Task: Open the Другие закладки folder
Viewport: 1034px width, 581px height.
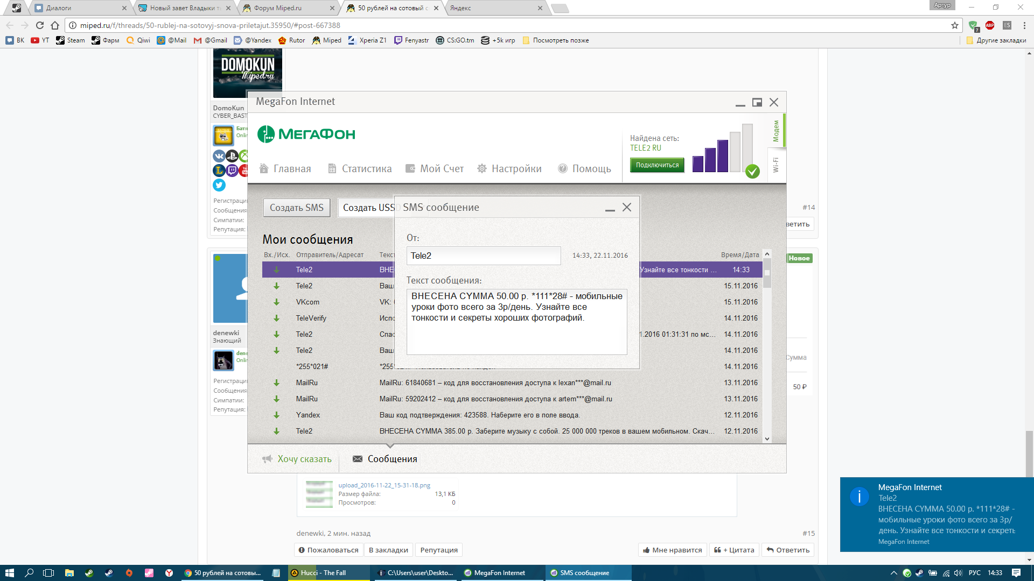Action: (996, 40)
